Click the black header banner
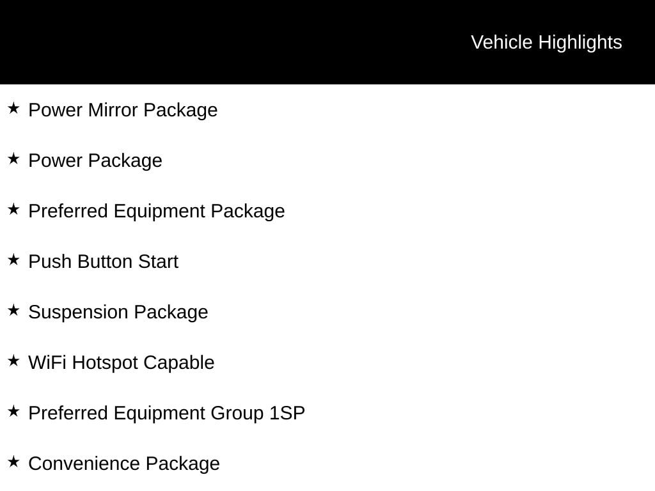Screen dimensions: 655x491 [x=327, y=42]
